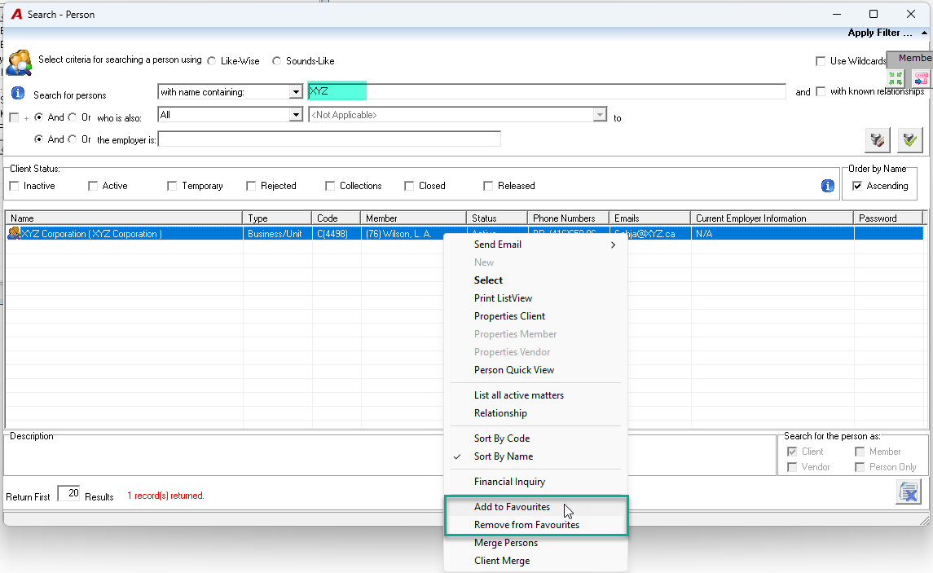Tick the Inactive client status checkbox
This screenshot has height=573, width=933.
[x=15, y=186]
